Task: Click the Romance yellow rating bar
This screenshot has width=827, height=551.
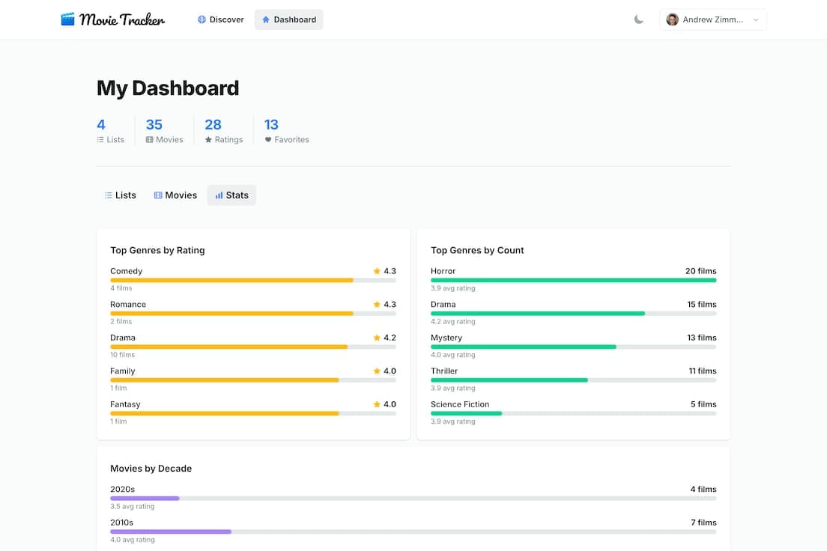Action: point(231,314)
